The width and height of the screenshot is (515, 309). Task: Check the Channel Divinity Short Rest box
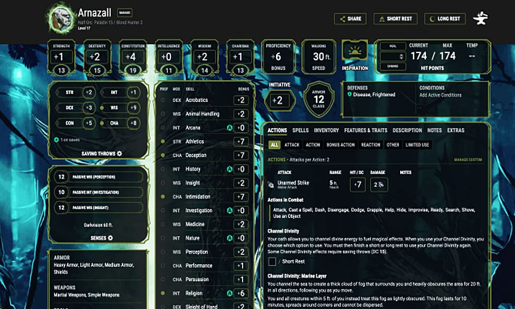272,261
